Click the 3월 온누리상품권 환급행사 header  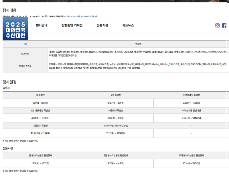[116, 155]
